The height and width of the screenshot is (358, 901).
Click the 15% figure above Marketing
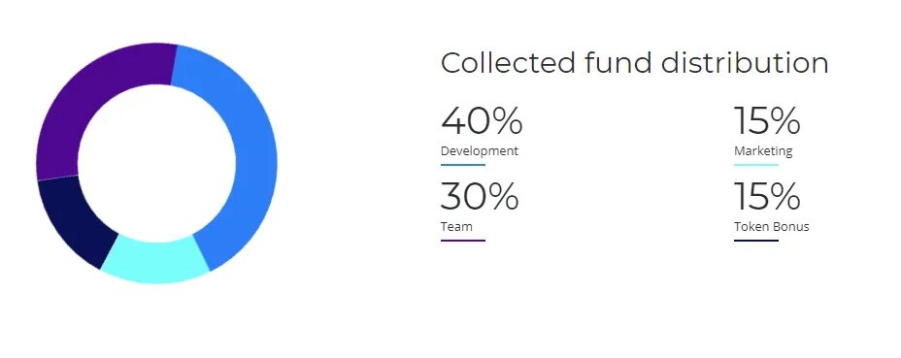click(767, 120)
